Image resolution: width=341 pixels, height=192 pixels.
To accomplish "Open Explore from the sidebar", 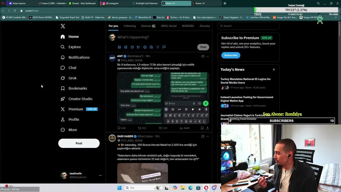I will click(x=71, y=47).
